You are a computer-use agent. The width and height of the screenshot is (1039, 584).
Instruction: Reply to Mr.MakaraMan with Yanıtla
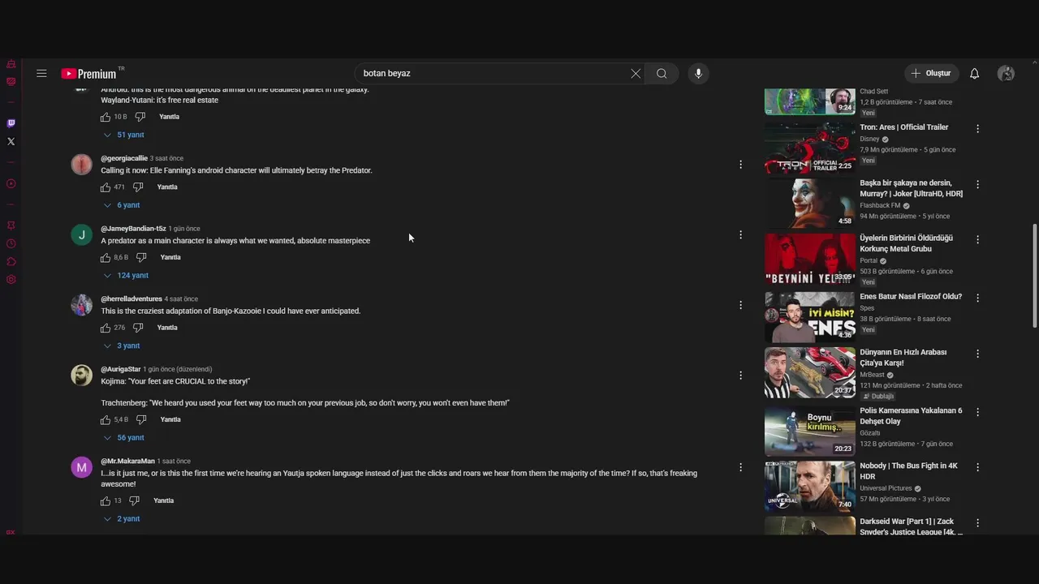[164, 500]
